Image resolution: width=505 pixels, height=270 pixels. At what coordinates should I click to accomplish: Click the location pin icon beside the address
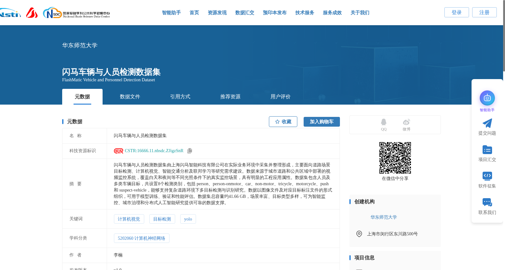tap(359, 234)
